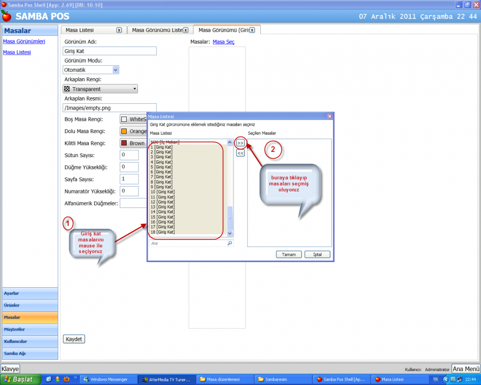
Task: Close the Masa Görünümü Liste tab
Action: pyautogui.click(x=185, y=30)
